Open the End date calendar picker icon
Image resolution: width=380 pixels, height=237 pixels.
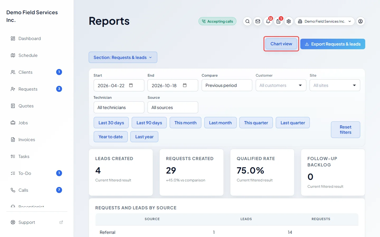185,85
